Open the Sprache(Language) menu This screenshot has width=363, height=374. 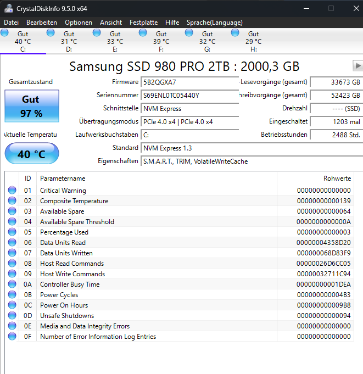pyautogui.click(x=214, y=23)
